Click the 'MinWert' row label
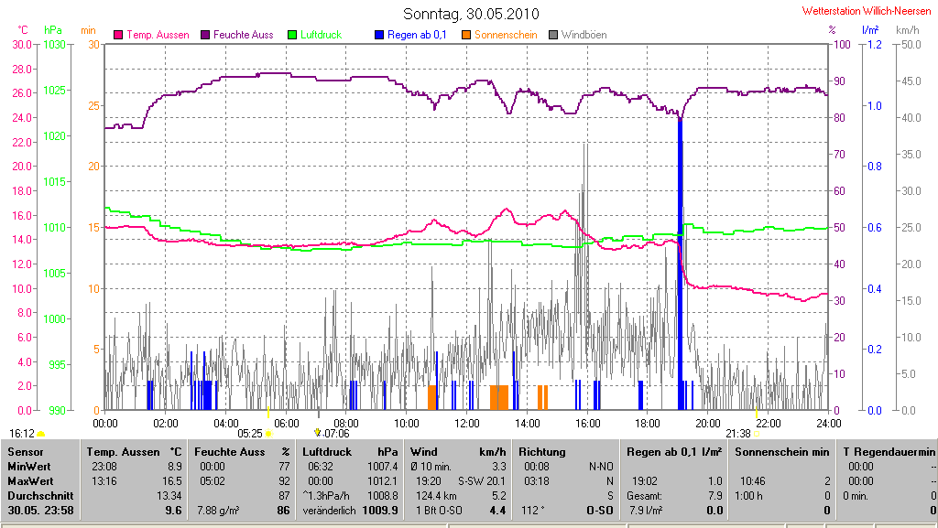938x528 pixels. (29, 467)
